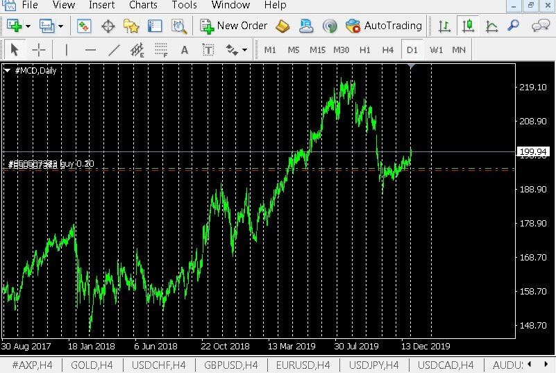Select the equidistant channel tool
This screenshot has height=373, width=556.
137,50
